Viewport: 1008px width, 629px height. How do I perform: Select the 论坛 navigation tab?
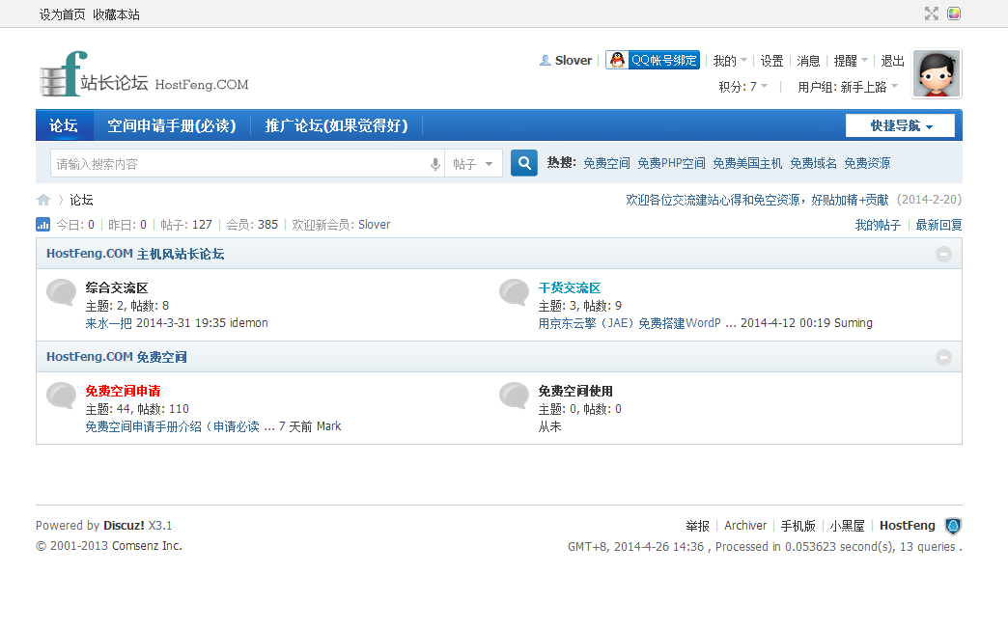65,125
